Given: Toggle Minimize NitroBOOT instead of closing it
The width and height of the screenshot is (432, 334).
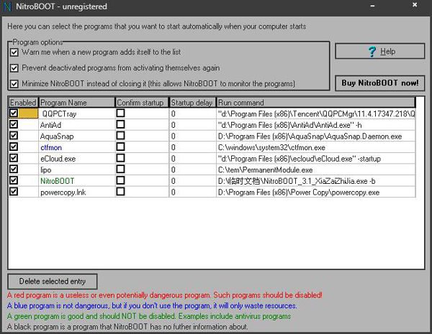Looking at the screenshot, I should [14, 83].
